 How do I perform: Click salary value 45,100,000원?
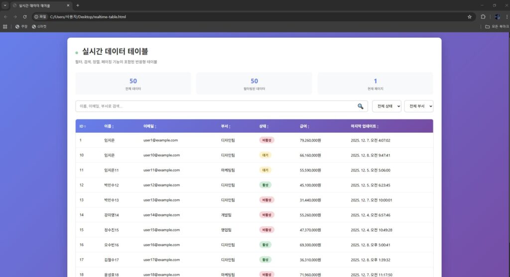310,185
